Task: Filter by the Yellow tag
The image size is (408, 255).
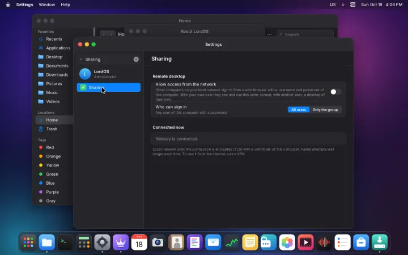Action: pos(54,165)
